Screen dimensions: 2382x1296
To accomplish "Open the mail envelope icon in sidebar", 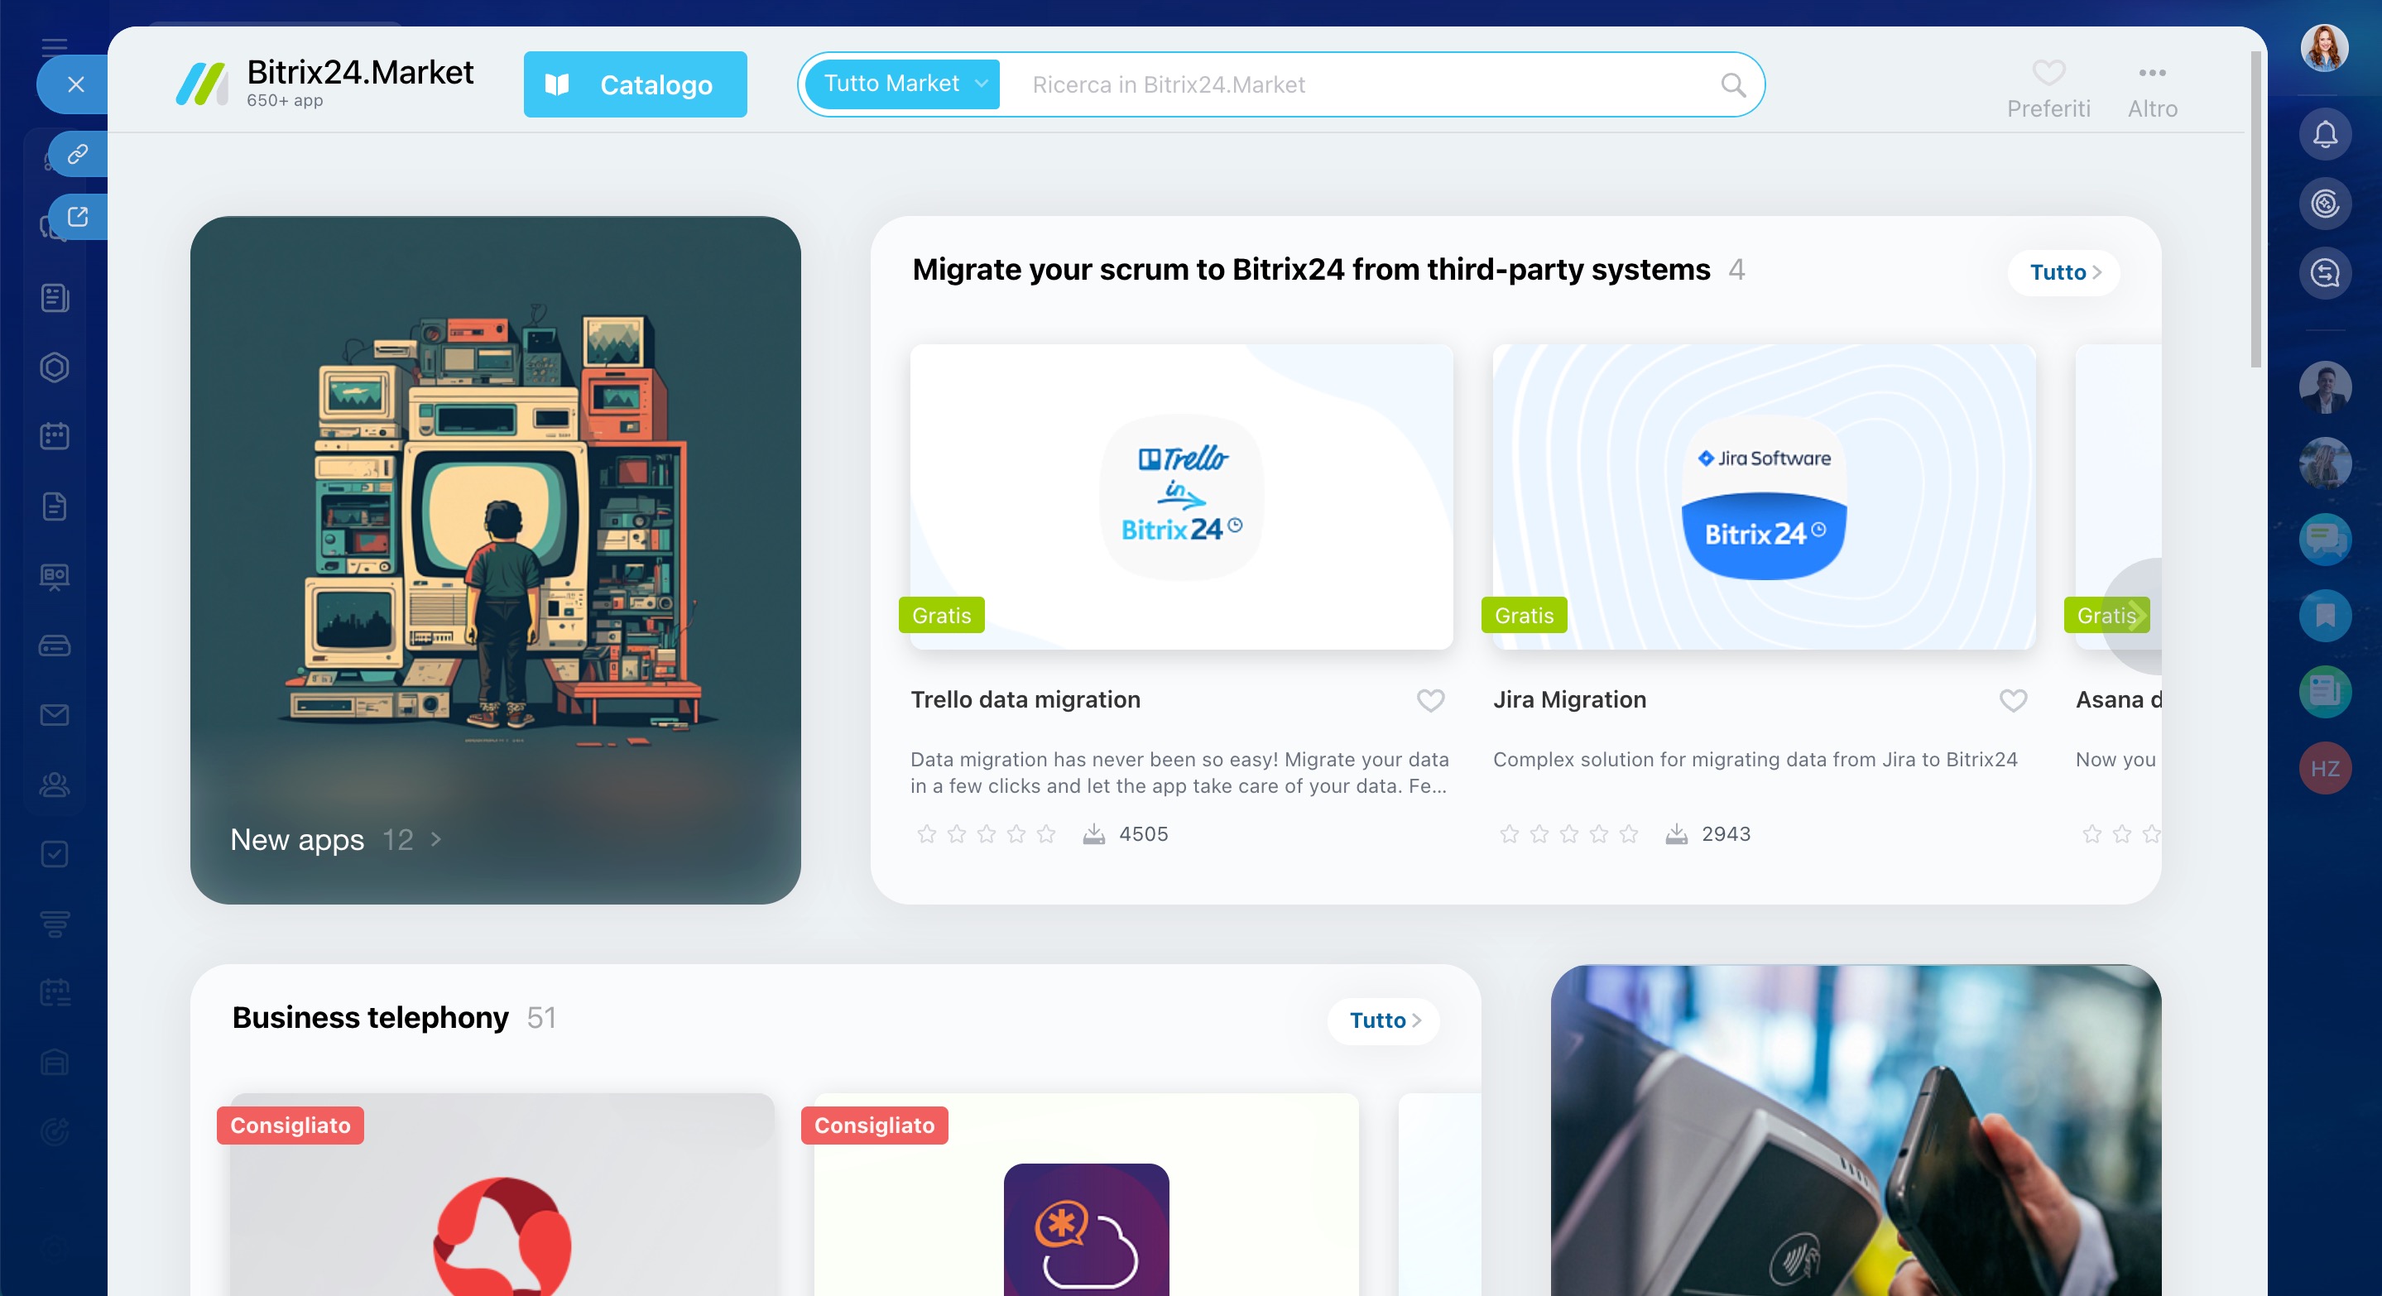I will (x=55, y=714).
